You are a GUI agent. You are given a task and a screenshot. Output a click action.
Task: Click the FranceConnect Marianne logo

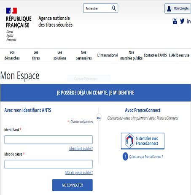click(x=129, y=141)
